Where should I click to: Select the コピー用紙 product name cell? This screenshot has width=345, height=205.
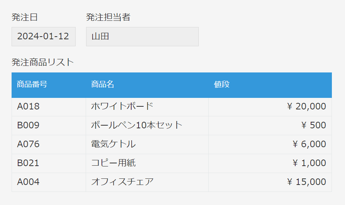[147, 163]
